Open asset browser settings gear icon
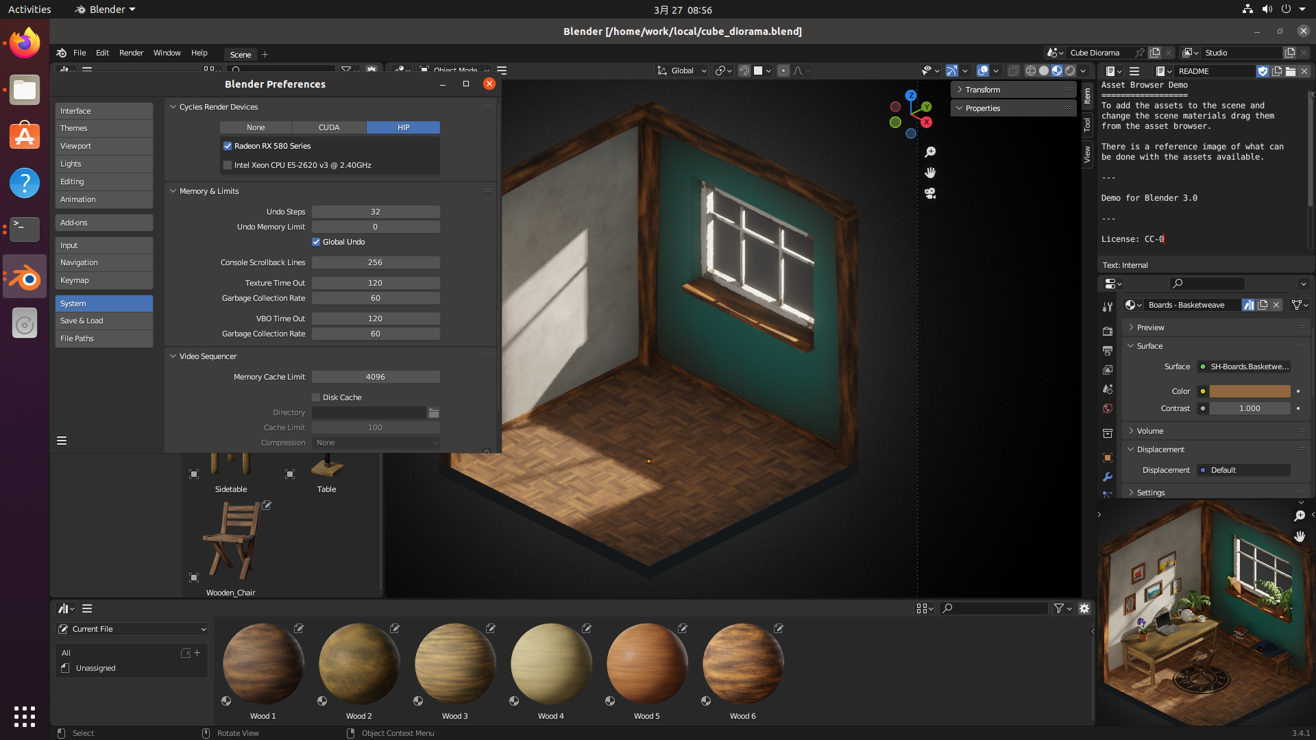This screenshot has width=1316, height=740. (1084, 608)
